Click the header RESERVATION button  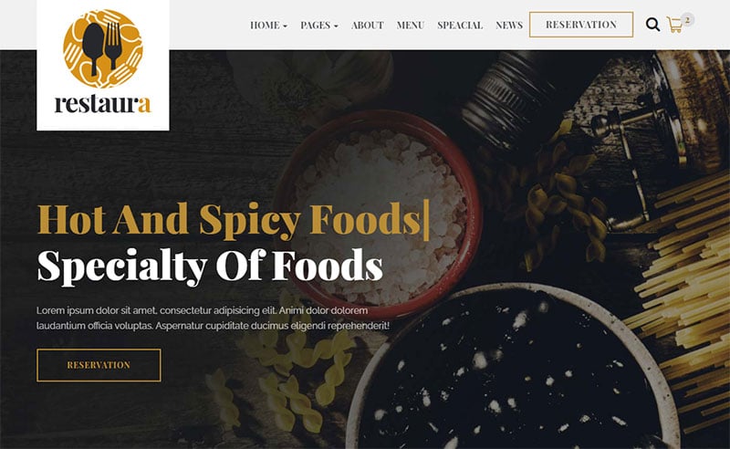(581, 25)
